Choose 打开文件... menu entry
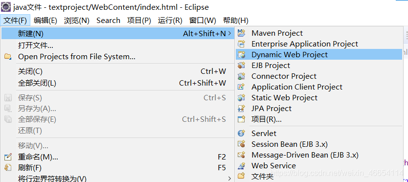The width and height of the screenshot is (408, 182). (117, 46)
